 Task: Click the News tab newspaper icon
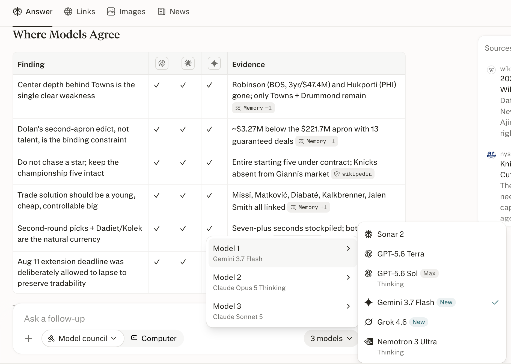(162, 11)
